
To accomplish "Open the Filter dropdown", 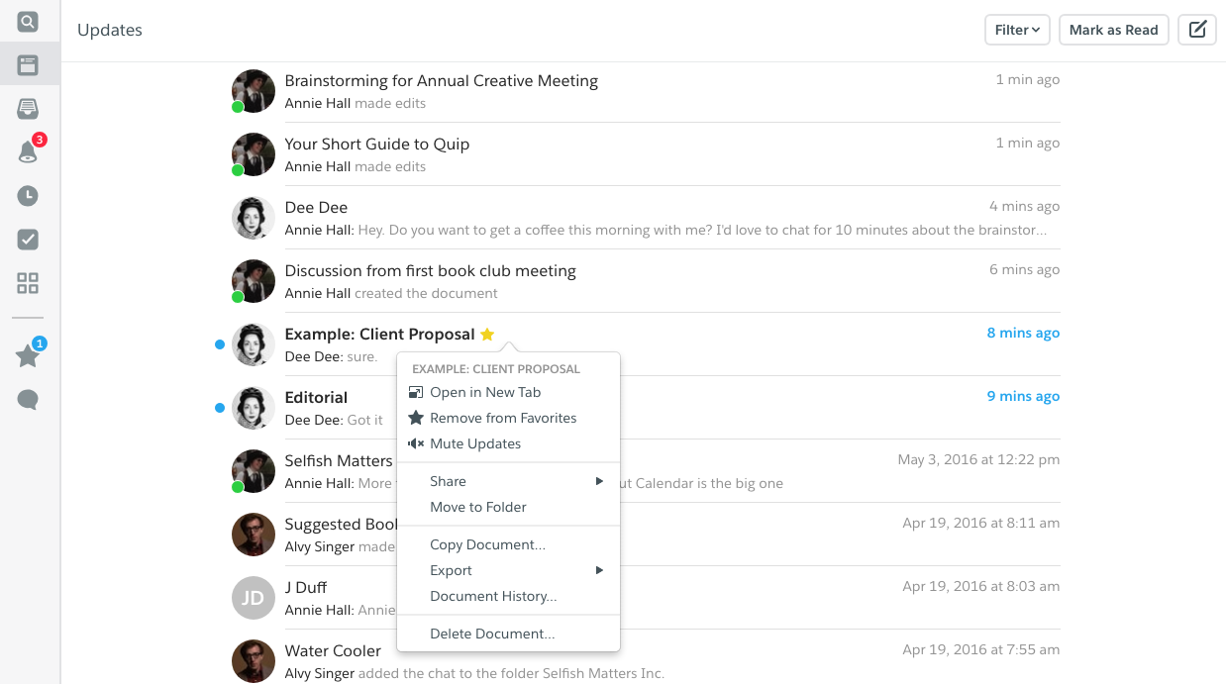I will pos(1016,30).
